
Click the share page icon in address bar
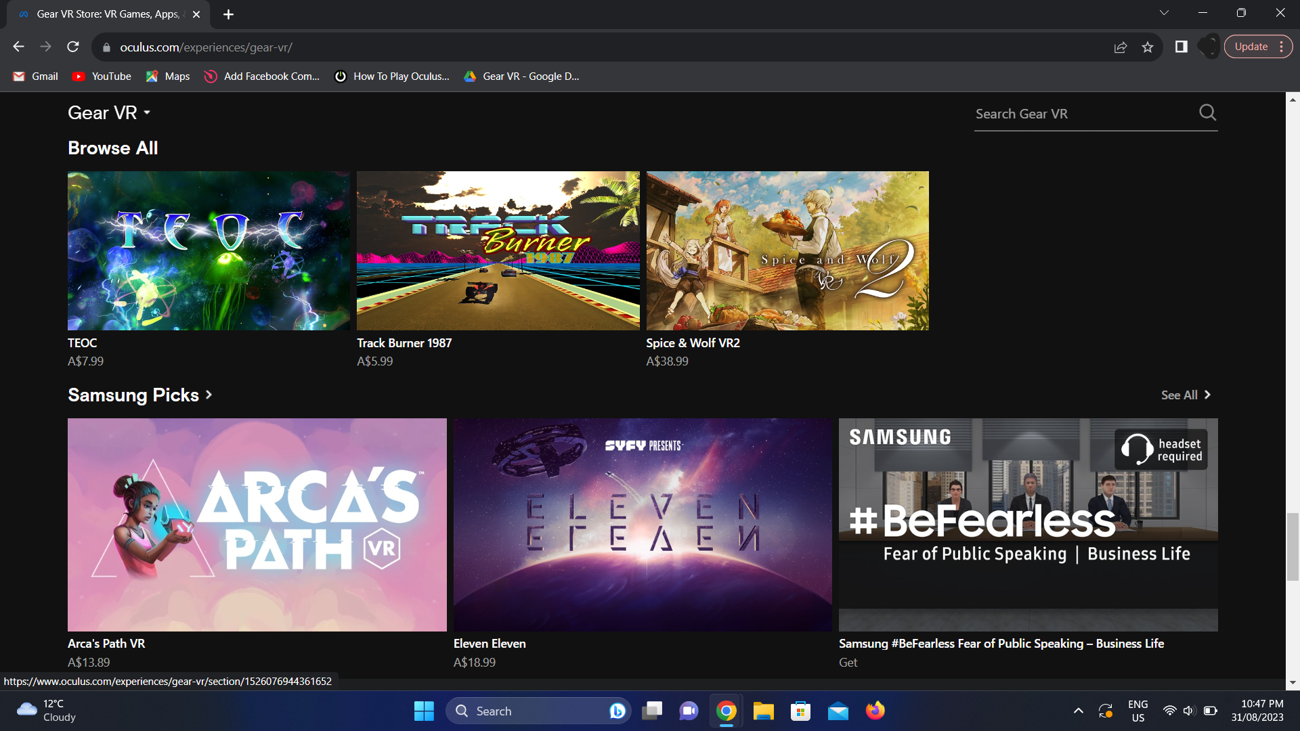[x=1121, y=47]
